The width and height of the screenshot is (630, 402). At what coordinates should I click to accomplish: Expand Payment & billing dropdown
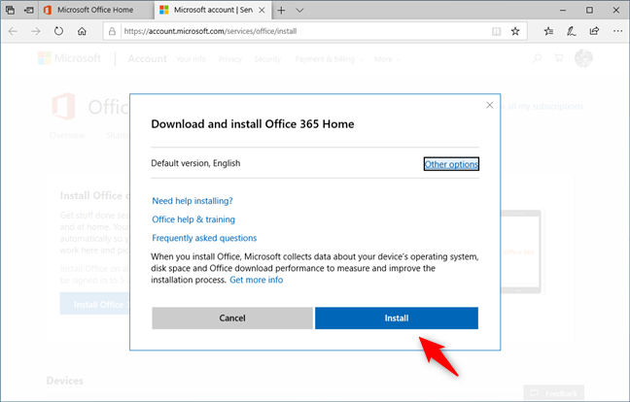tap(329, 59)
